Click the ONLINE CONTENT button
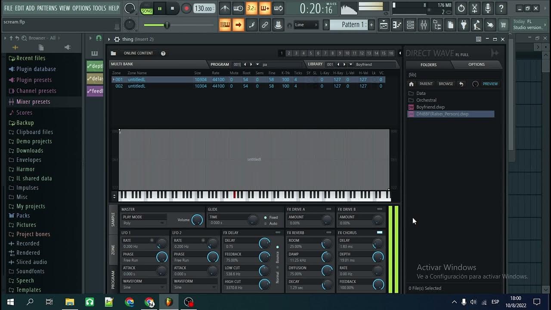 tap(138, 53)
